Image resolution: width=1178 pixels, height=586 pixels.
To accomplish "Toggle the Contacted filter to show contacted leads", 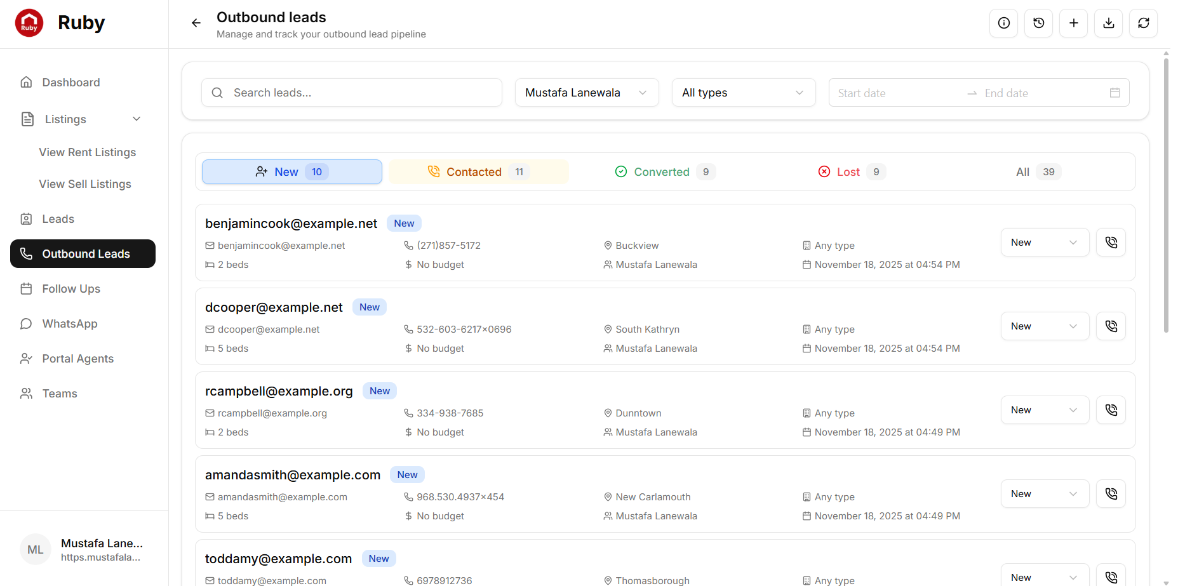I will (478, 171).
